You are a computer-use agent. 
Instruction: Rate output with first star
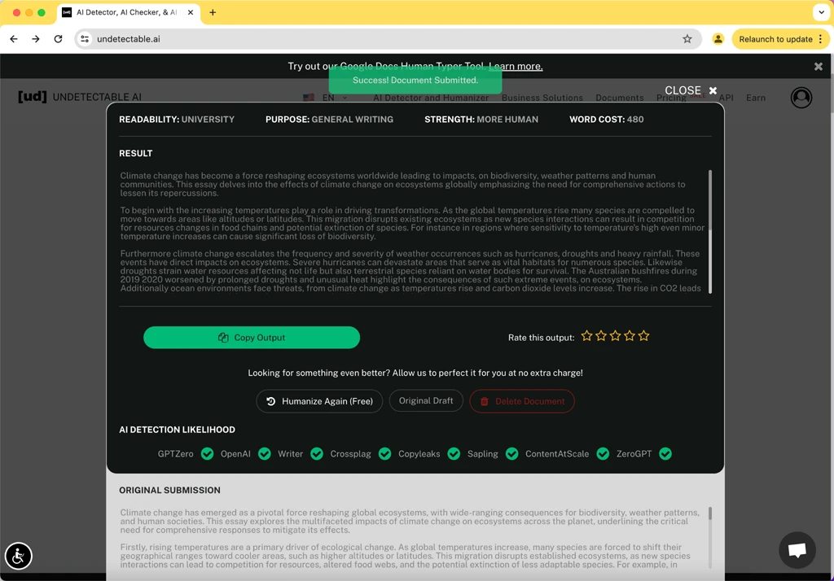586,336
